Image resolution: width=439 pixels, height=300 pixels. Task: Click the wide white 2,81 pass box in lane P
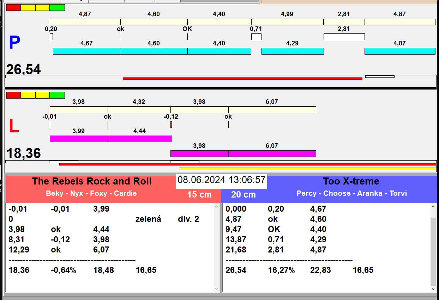(x=344, y=37)
